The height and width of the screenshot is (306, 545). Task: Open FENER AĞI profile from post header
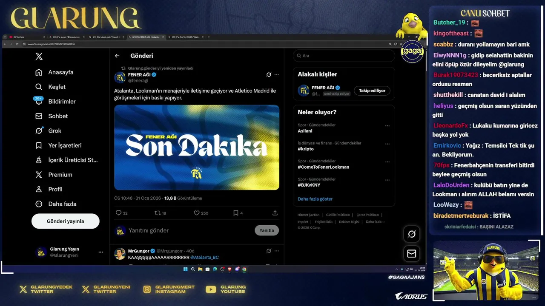click(x=139, y=75)
